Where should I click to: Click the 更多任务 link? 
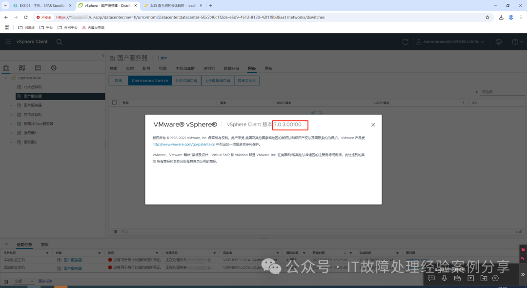[x=45, y=281]
